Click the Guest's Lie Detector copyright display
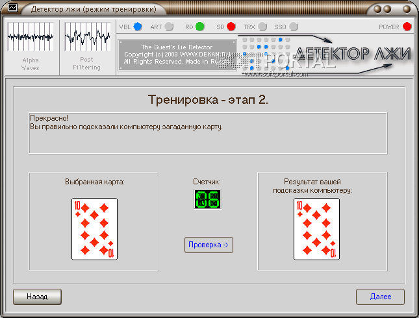The image size is (419, 318). pos(177,55)
